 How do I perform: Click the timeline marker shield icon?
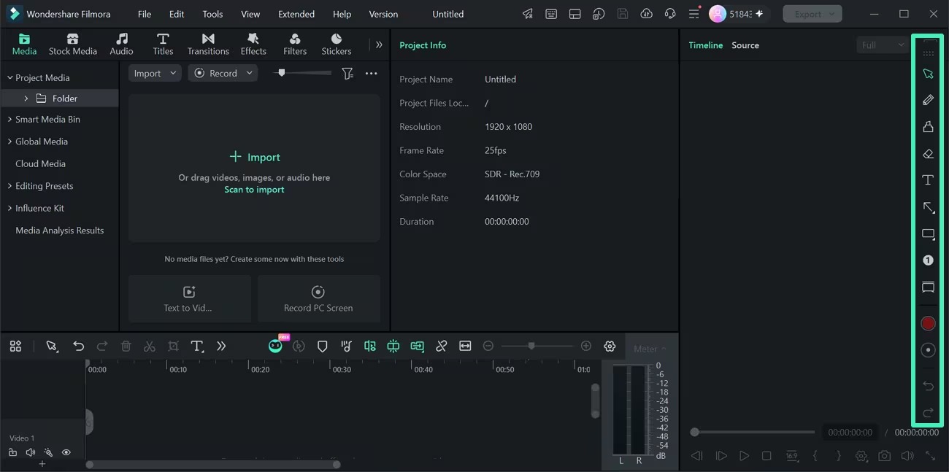pos(322,347)
